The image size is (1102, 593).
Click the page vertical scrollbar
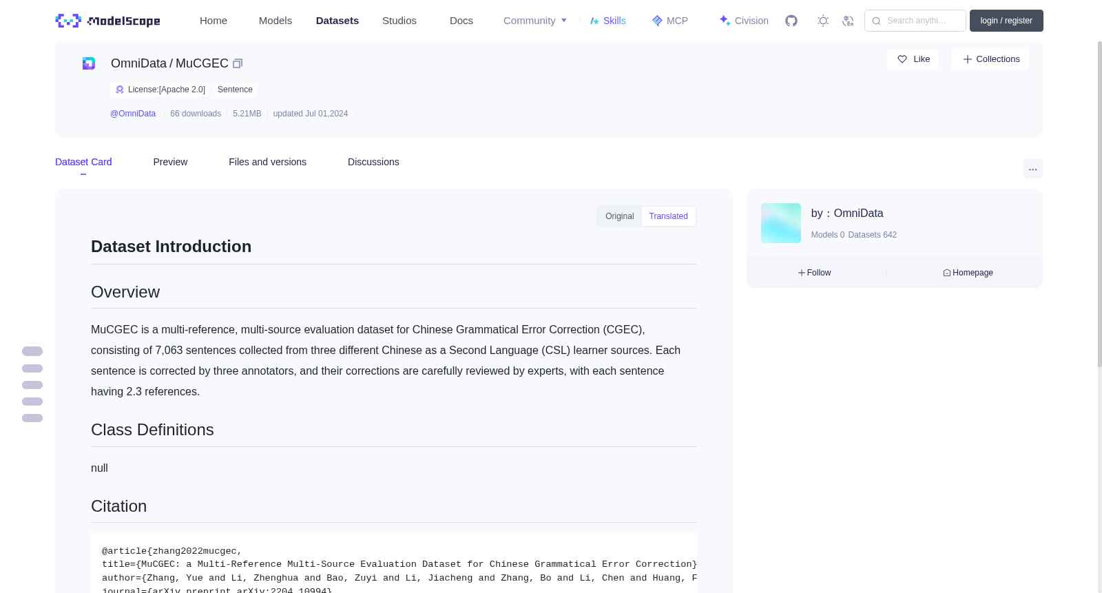1099,204
